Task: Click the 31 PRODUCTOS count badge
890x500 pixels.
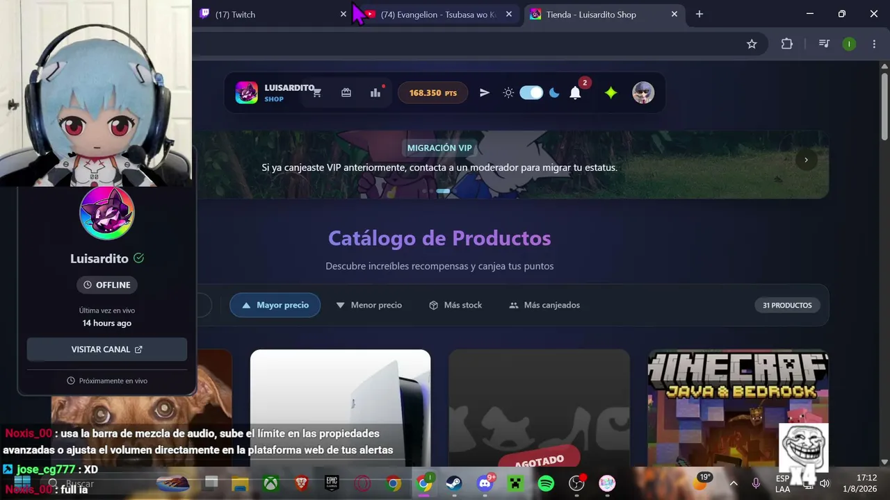Action: [787, 305]
